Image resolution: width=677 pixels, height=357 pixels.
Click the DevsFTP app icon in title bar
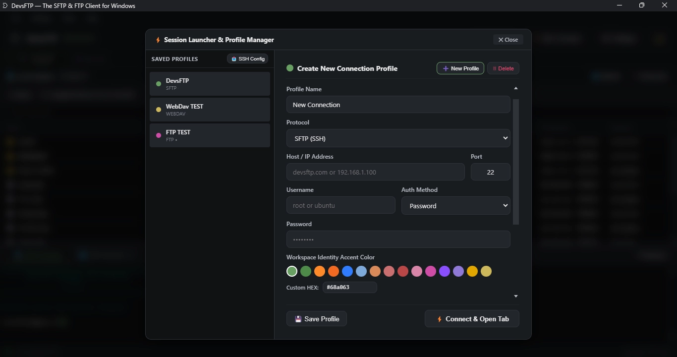(x=5, y=5)
